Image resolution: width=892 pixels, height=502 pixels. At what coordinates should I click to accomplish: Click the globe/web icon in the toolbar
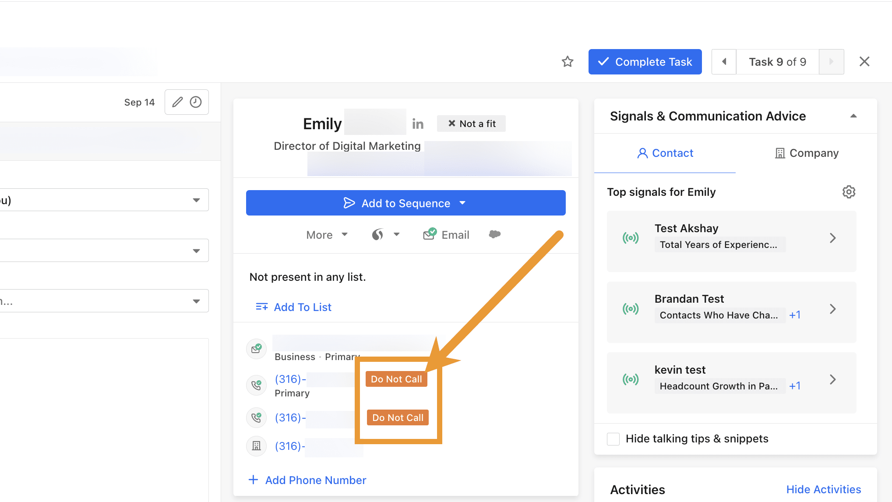coord(379,235)
